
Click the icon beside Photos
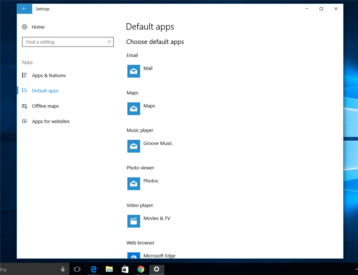click(x=134, y=184)
